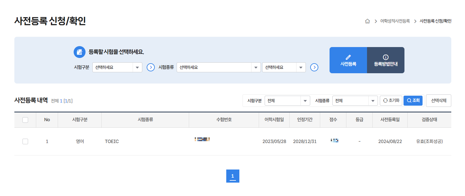The height and width of the screenshot is (196, 465).
Task: Click the registration date 2024/08/22
Action: (x=390, y=141)
